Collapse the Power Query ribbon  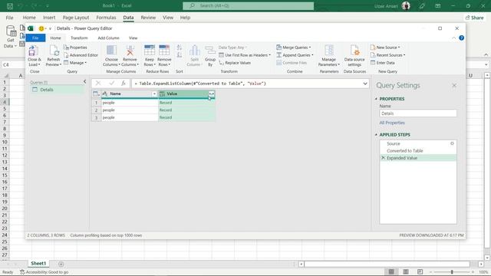point(453,38)
